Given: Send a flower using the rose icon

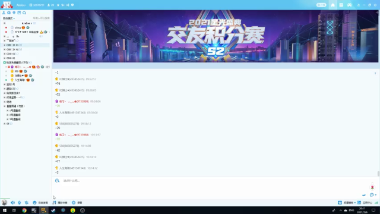Looking at the screenshot, I should (372, 187).
